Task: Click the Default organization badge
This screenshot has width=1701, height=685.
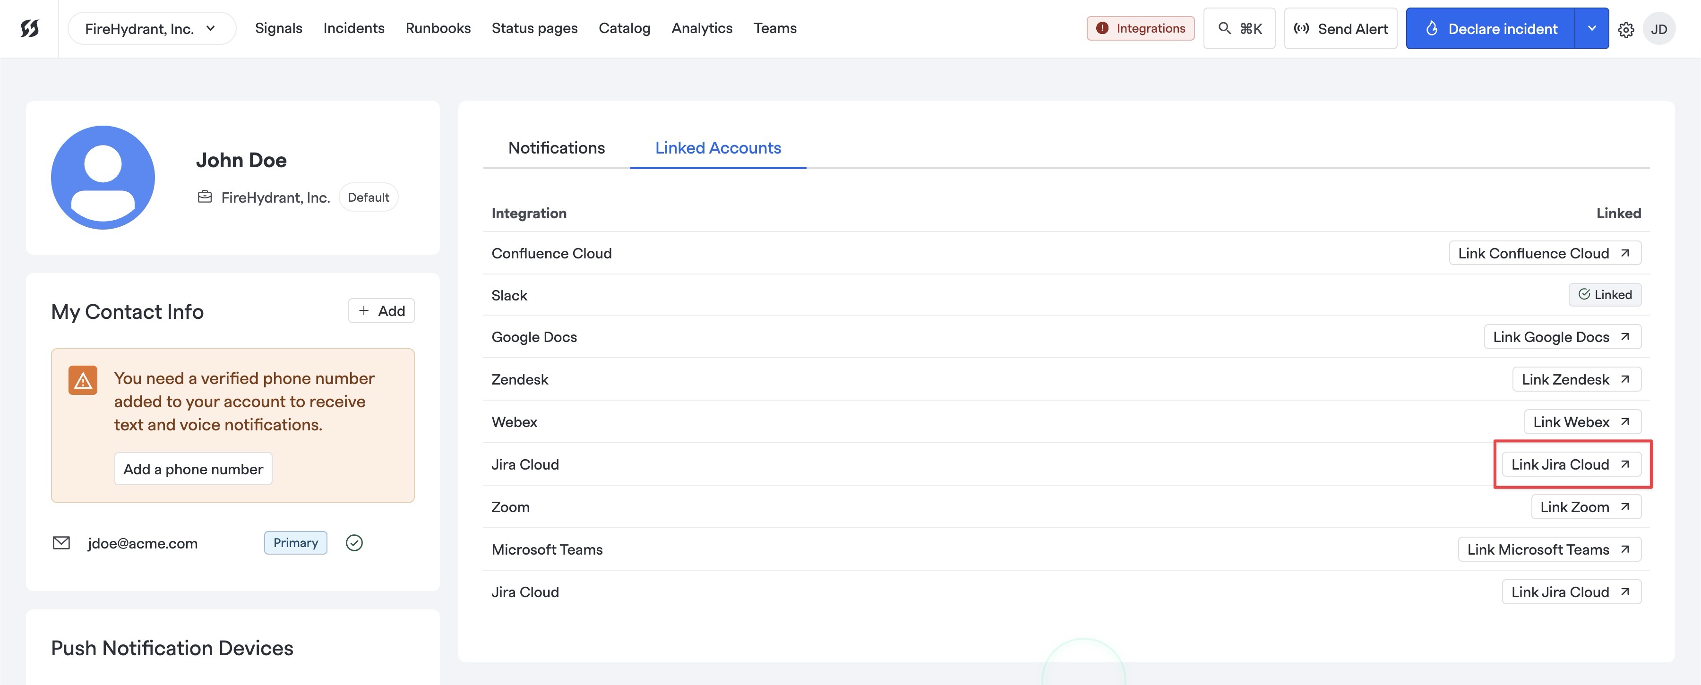Action: pos(369,197)
